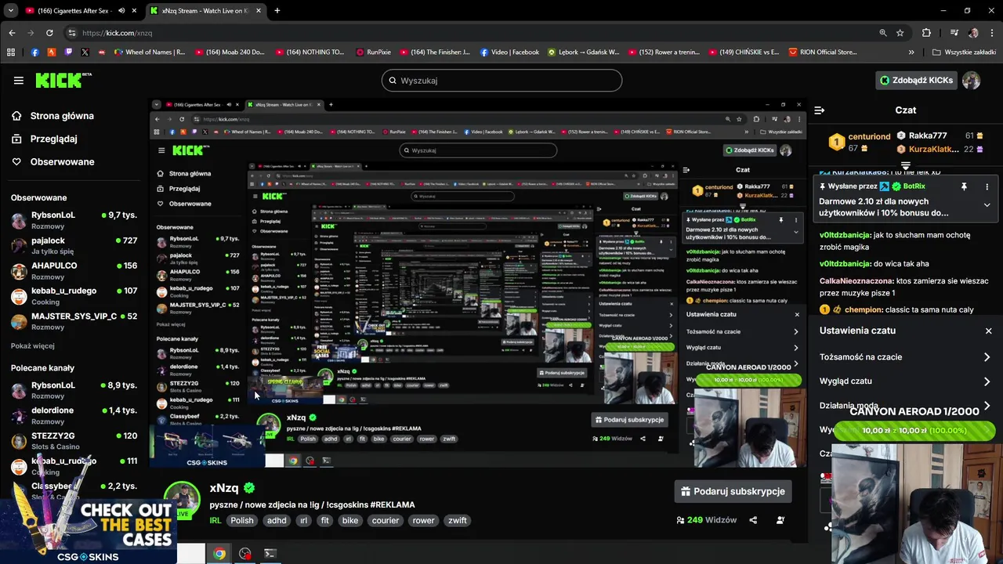Mute audio icon on Cigarettes After Sex tab
1003x564 pixels.
click(121, 11)
